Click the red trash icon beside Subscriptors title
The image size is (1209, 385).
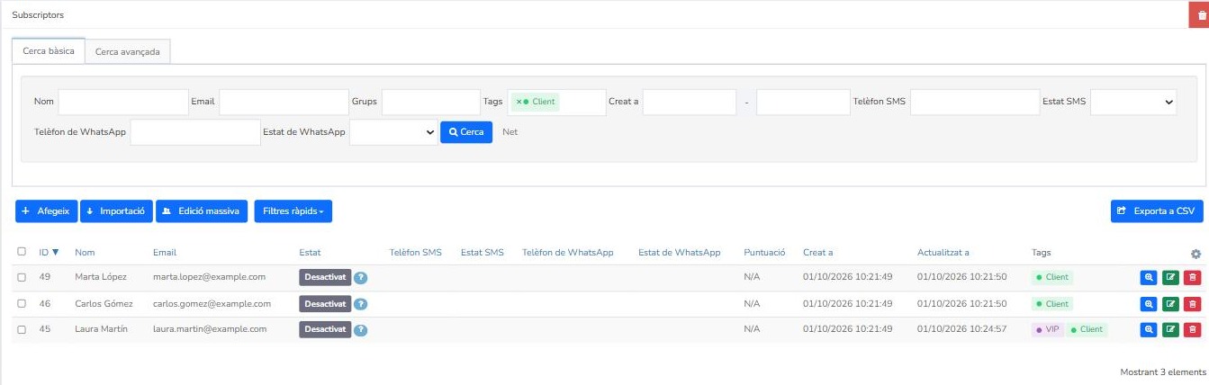pyautogui.click(x=1201, y=15)
